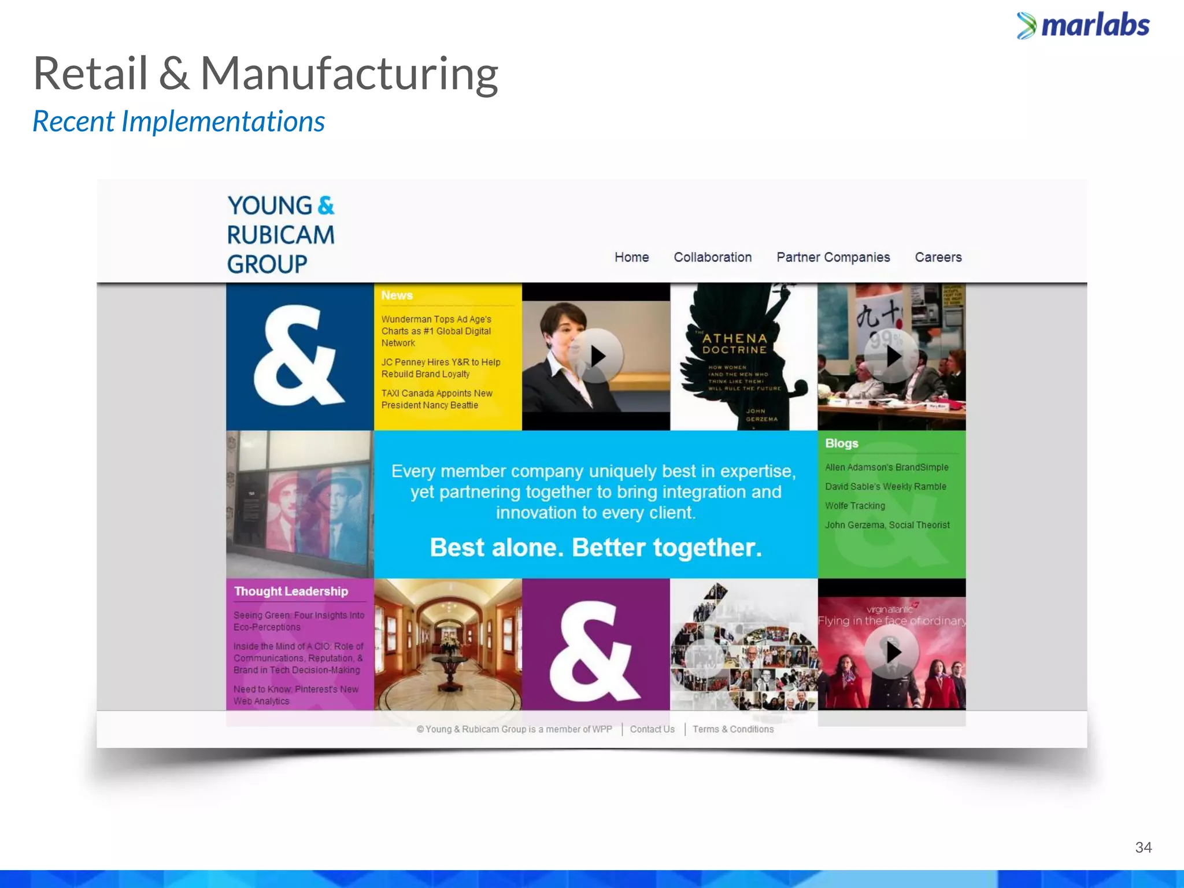Image resolution: width=1184 pixels, height=888 pixels.
Task: Open the ampersand photo collage tile
Action: pos(744,645)
